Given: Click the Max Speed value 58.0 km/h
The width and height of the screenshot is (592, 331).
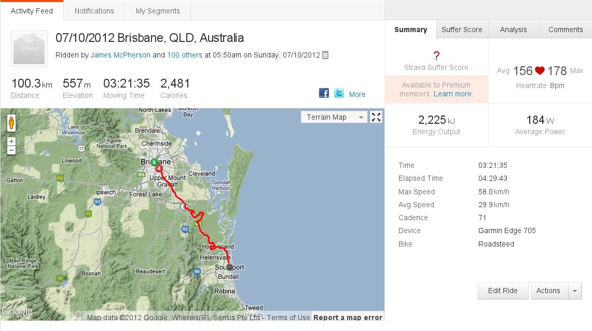Looking at the screenshot, I should click(494, 192).
